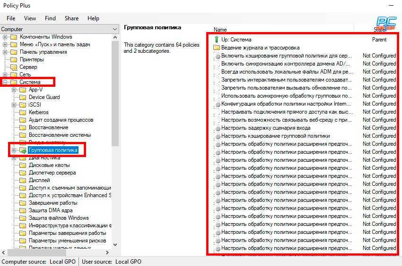Image resolution: width=402 pixels, height=266 pixels.
Task: Click the Computer source: Local GPO status
Action: [x=39, y=262]
